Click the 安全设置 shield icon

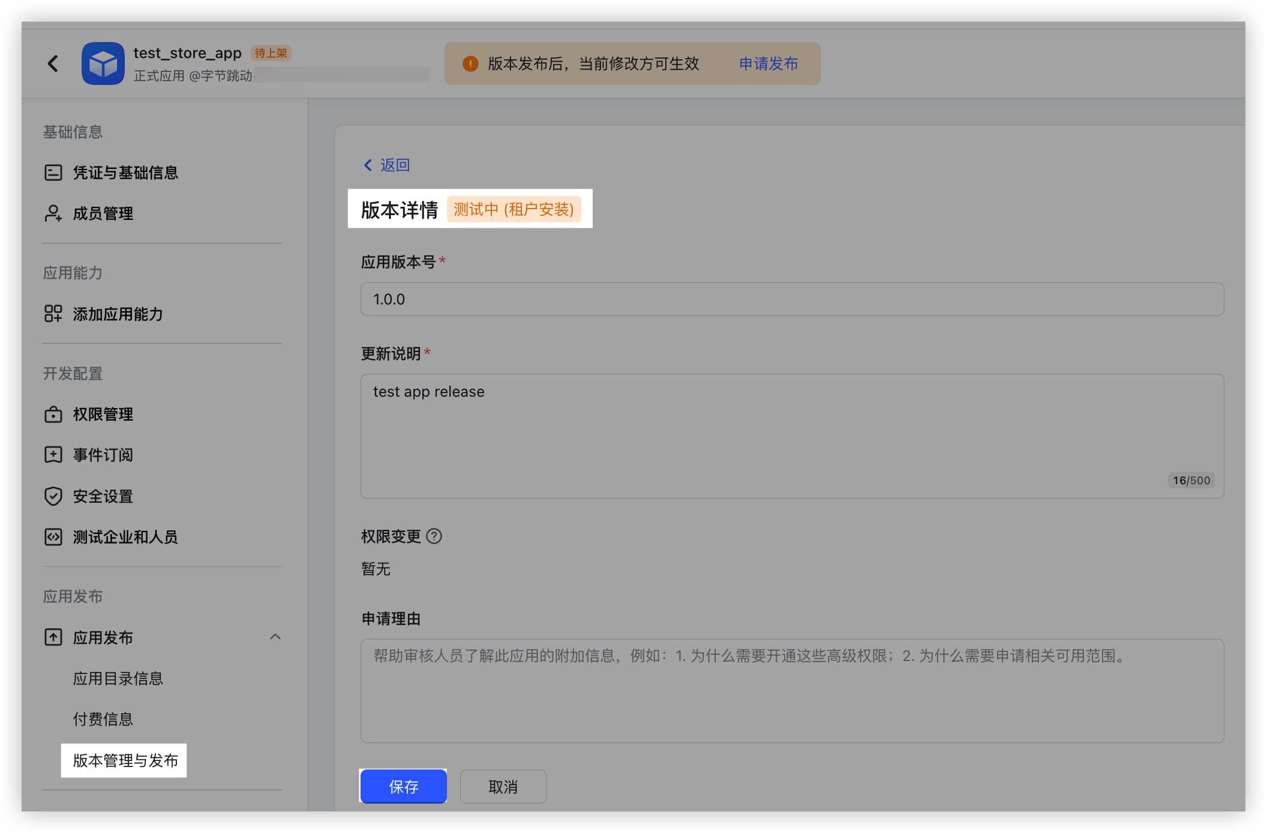[53, 496]
